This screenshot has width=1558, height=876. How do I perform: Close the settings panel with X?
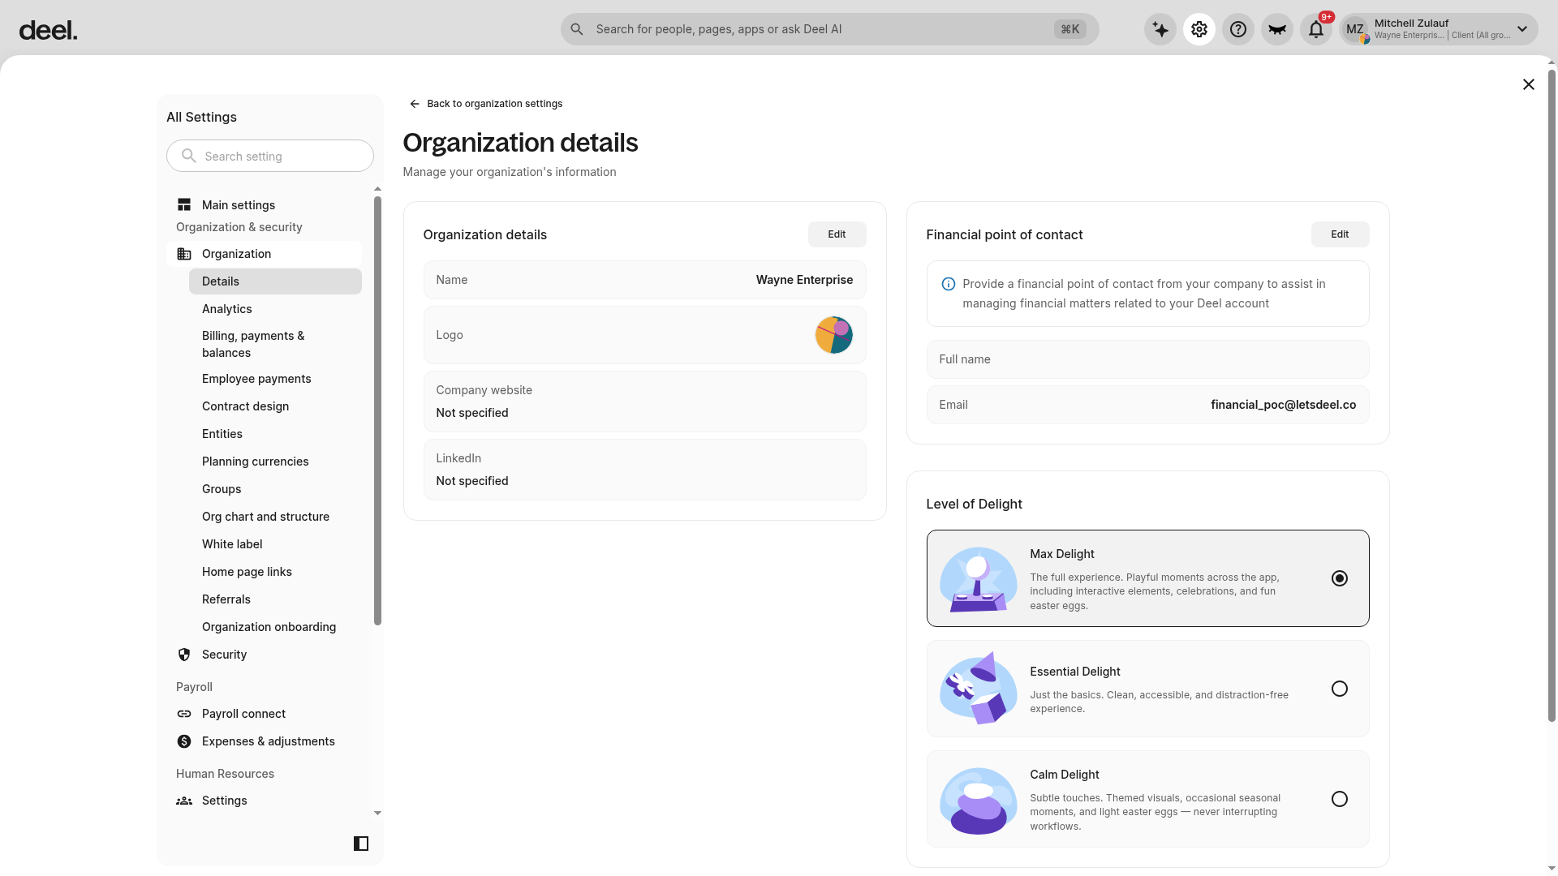1529,84
